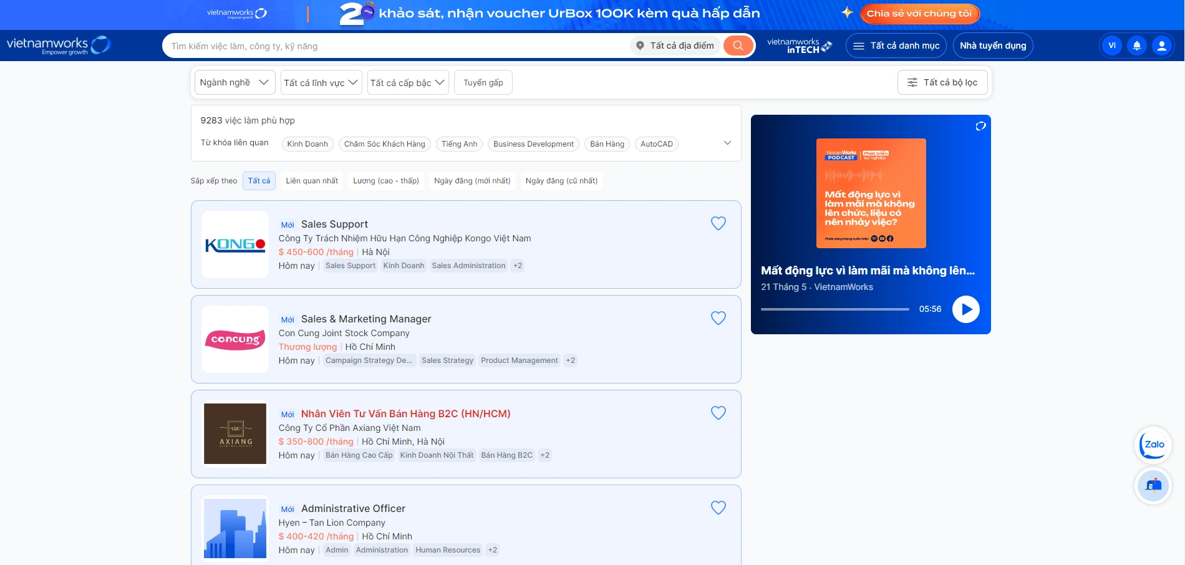
Task: Open Con Cung Joint Stock Company link
Action: click(x=344, y=333)
